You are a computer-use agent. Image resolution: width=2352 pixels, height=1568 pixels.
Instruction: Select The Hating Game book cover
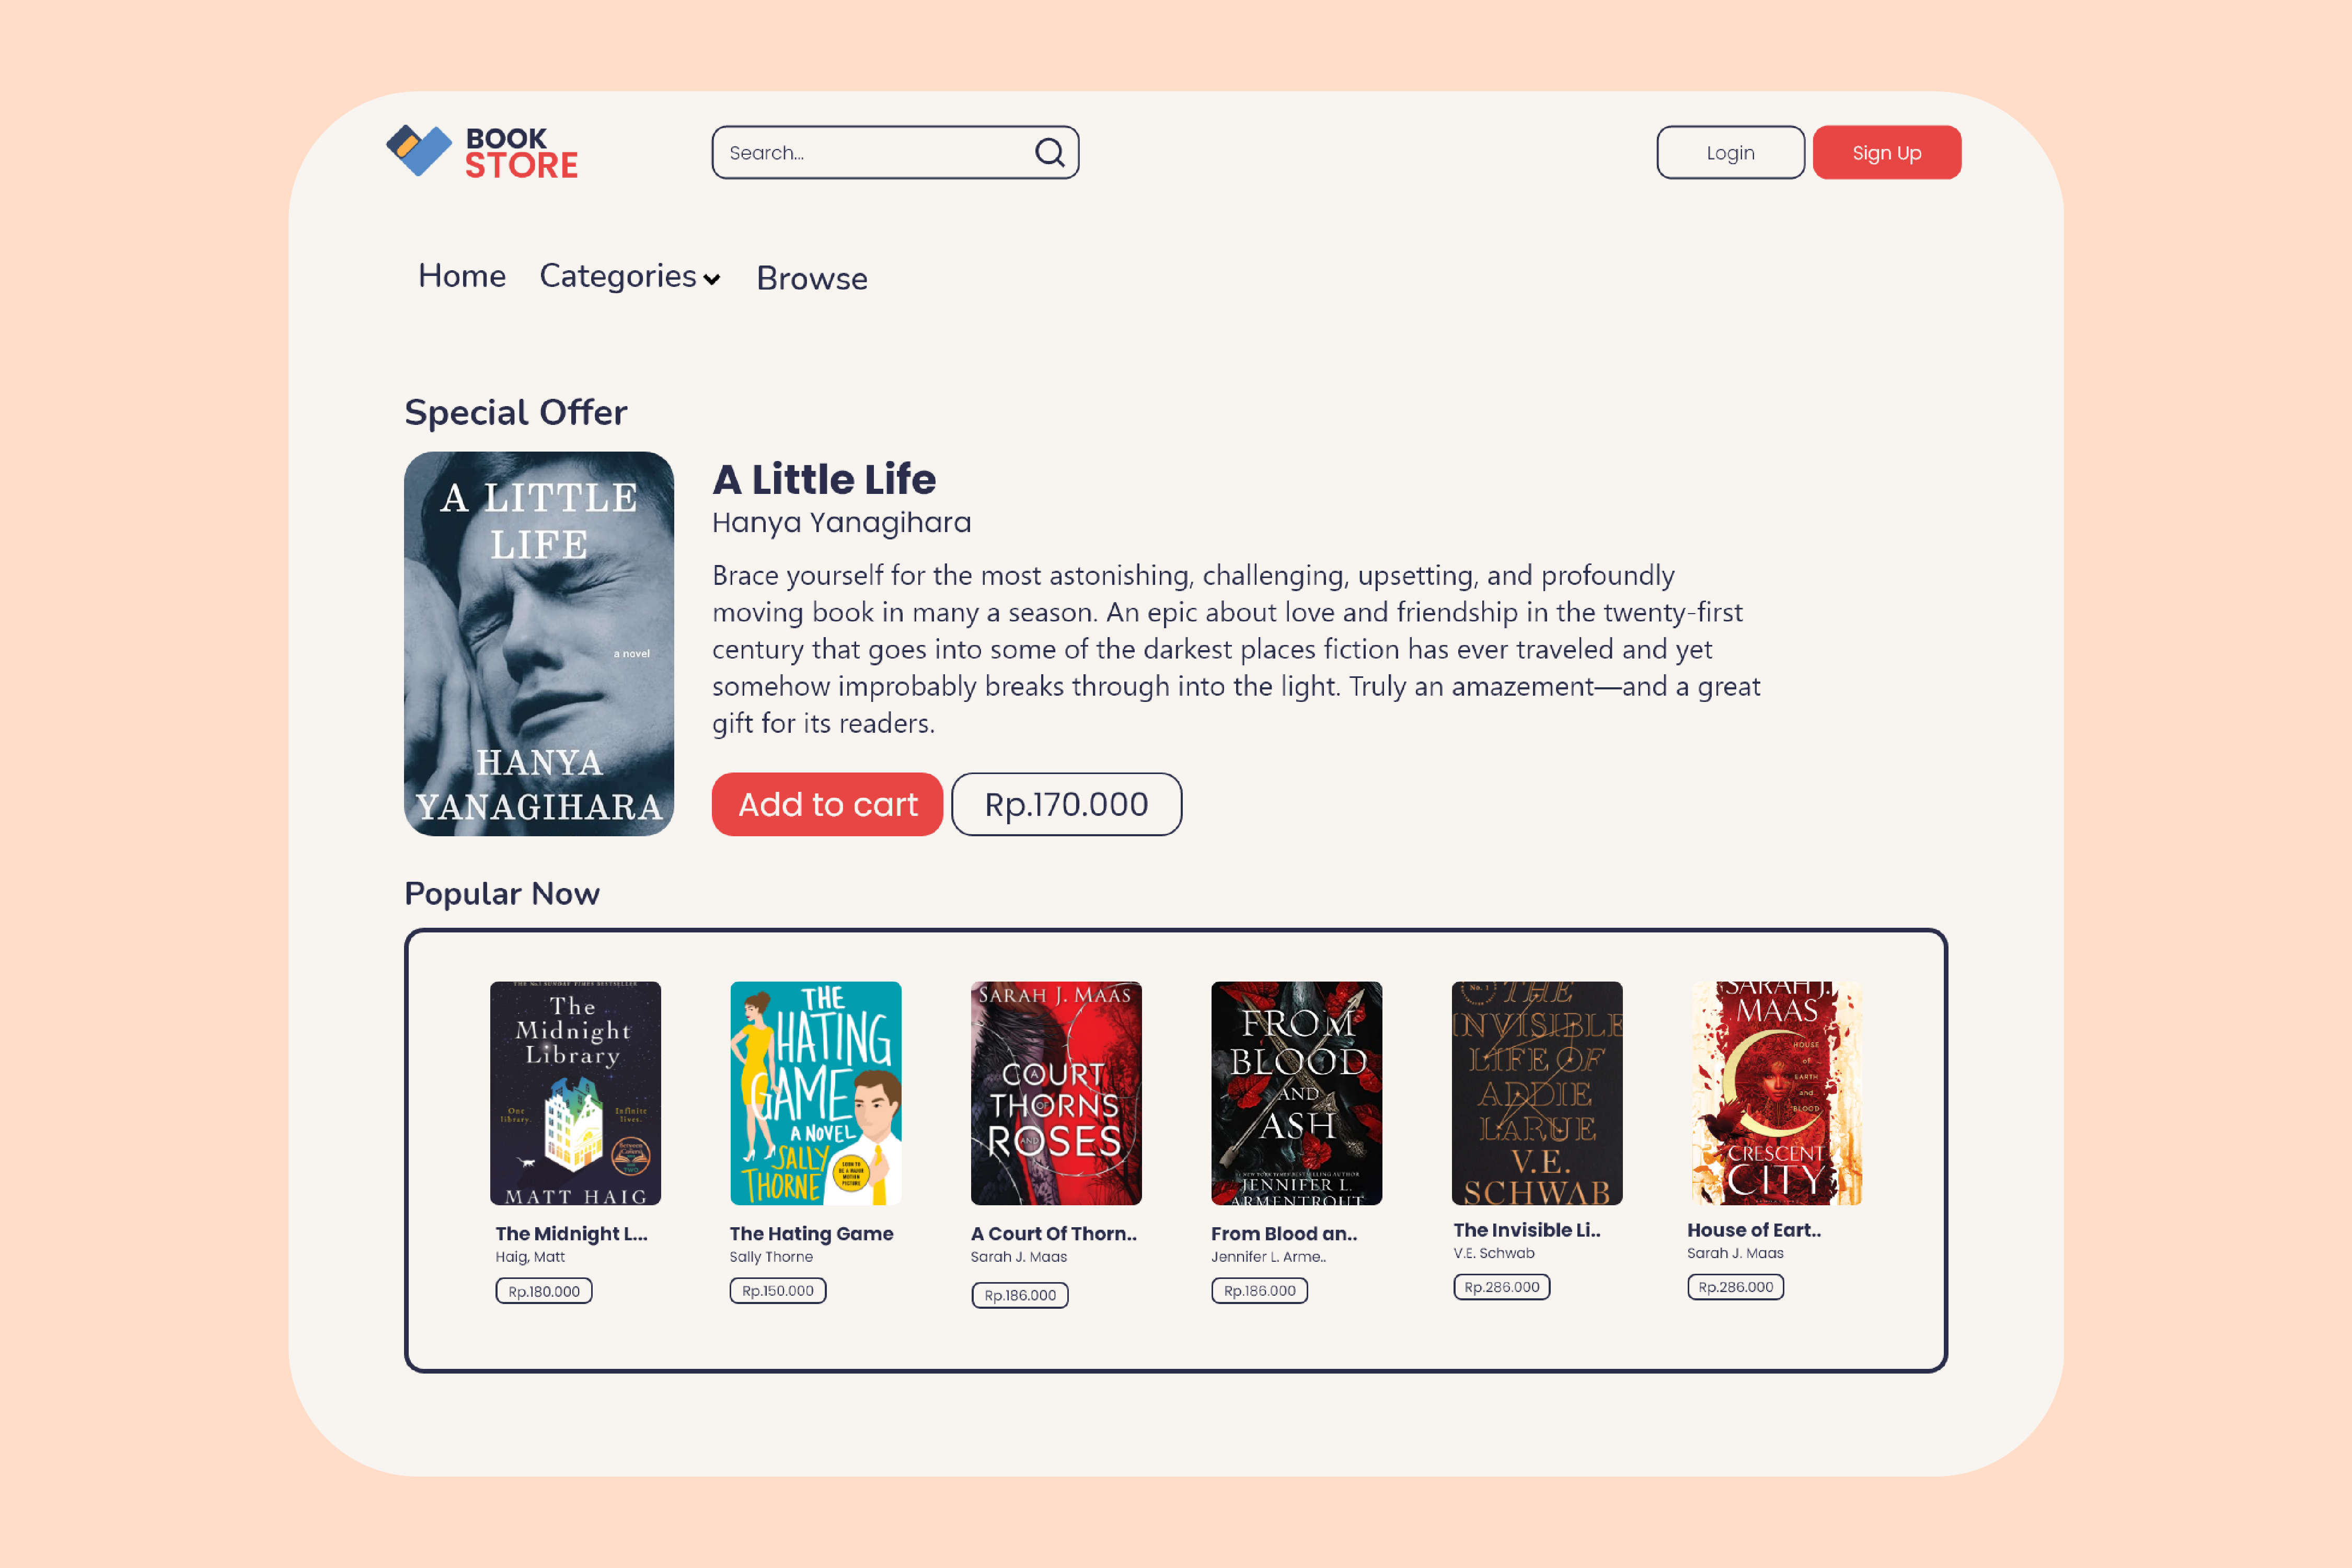click(x=815, y=1093)
